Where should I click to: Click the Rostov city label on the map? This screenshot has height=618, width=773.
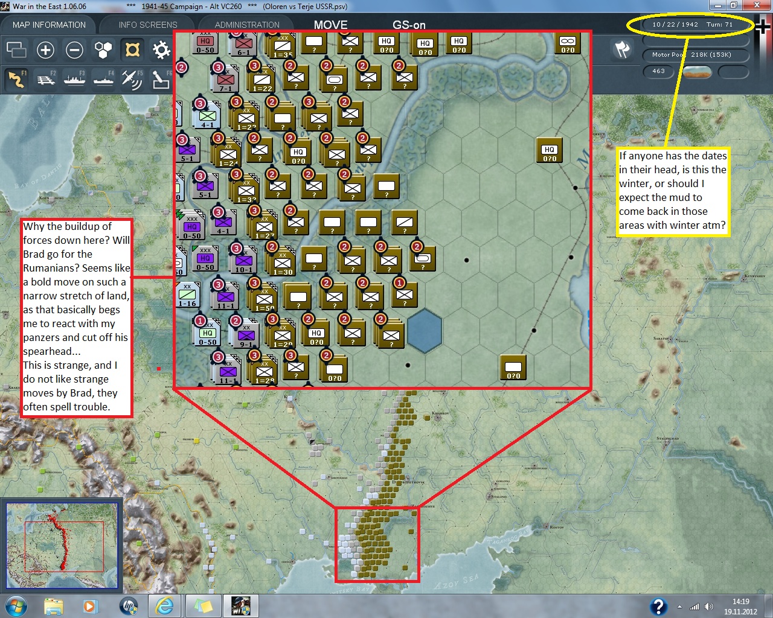tap(556, 527)
